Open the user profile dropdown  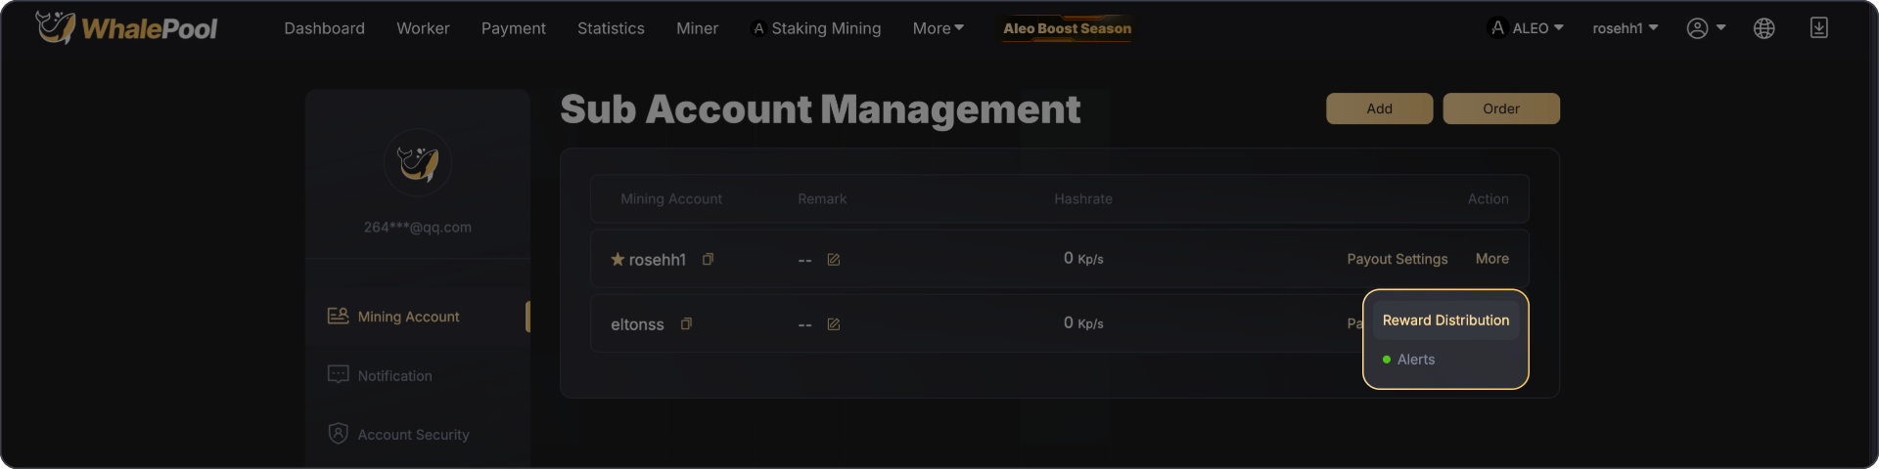tap(1706, 28)
